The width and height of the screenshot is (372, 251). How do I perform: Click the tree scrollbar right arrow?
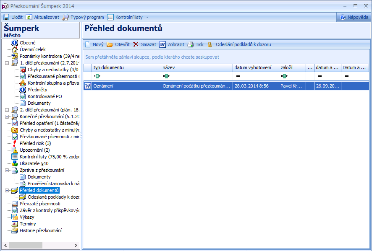tap(76, 245)
